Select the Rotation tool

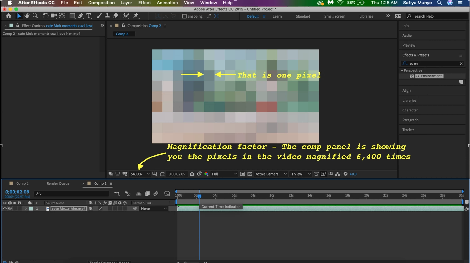tap(45, 16)
